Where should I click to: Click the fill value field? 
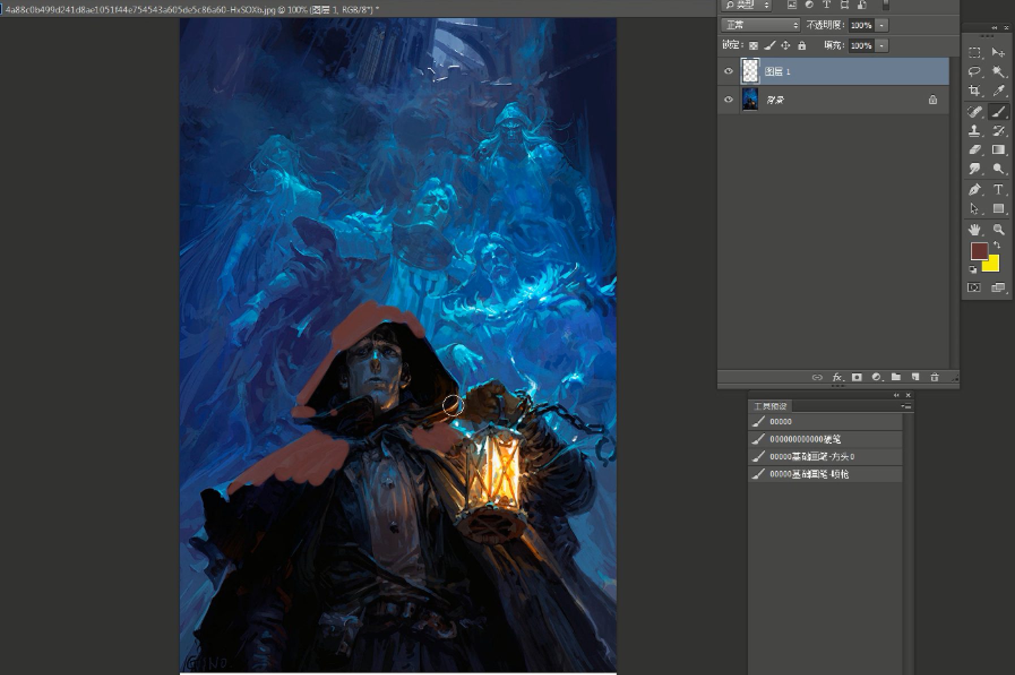pyautogui.click(x=861, y=45)
